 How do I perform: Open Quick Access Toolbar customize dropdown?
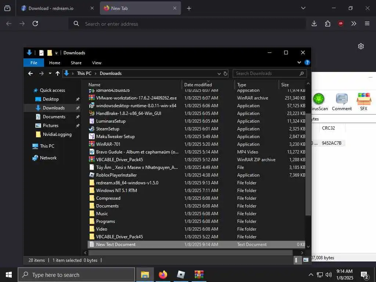pos(56,53)
